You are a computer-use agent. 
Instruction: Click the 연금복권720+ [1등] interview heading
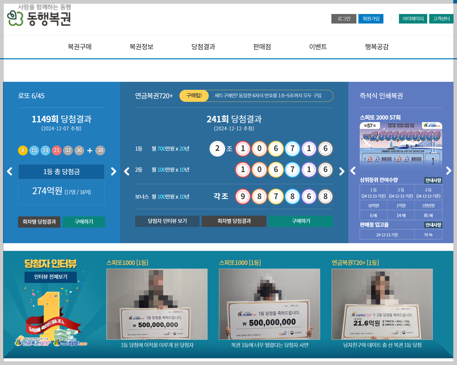click(x=355, y=263)
